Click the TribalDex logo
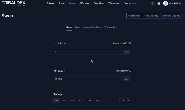This screenshot has width=185, height=110. point(14,3)
